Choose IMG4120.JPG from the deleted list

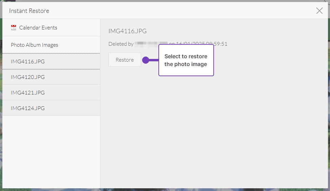(x=28, y=77)
